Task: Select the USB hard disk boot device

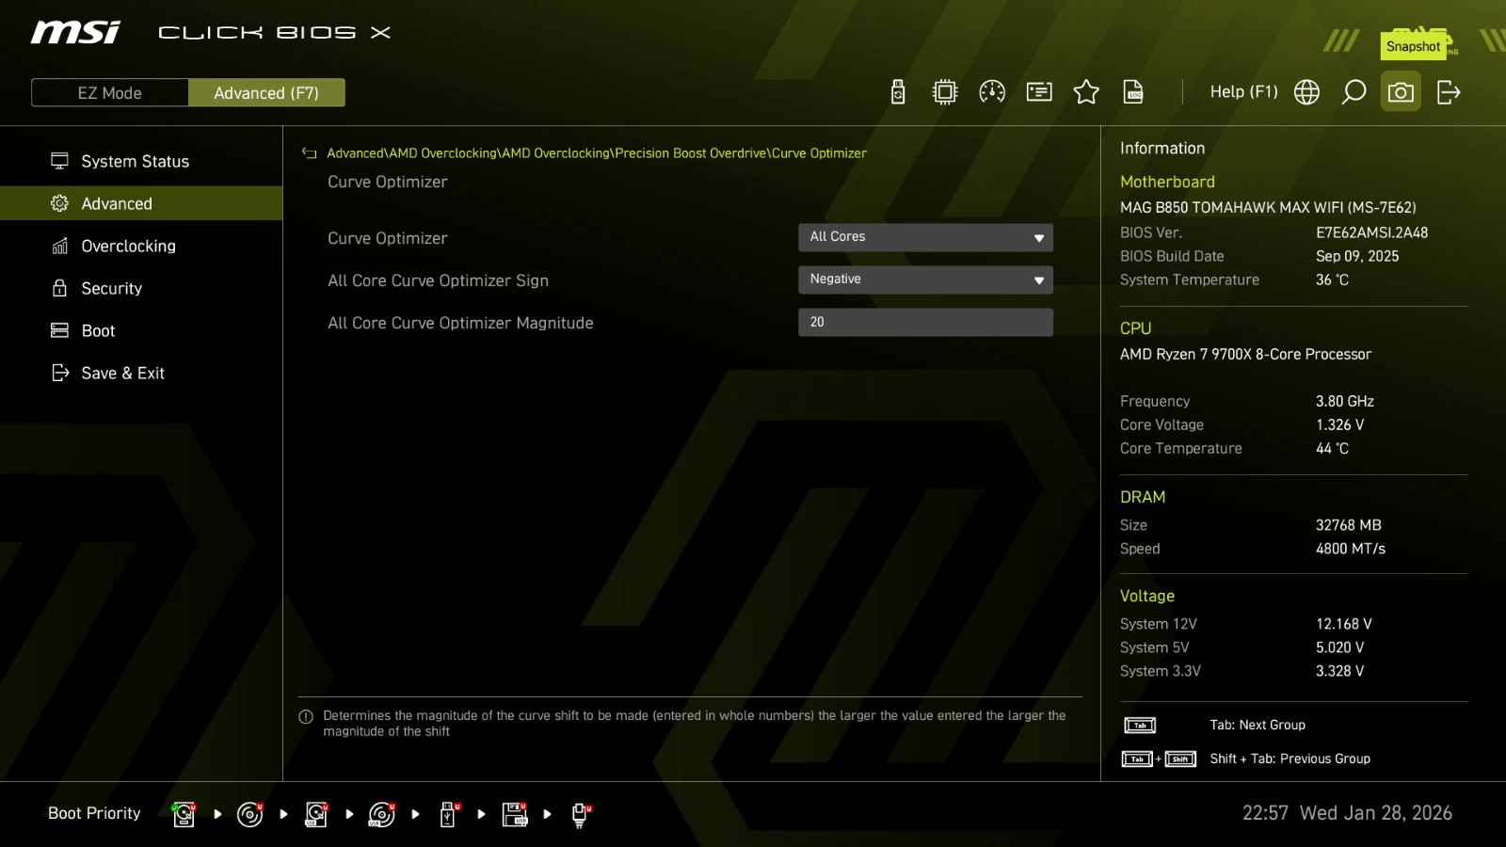Action: pos(316,814)
